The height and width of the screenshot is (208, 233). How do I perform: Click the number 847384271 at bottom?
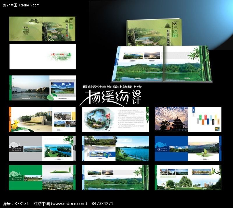pos(103,204)
